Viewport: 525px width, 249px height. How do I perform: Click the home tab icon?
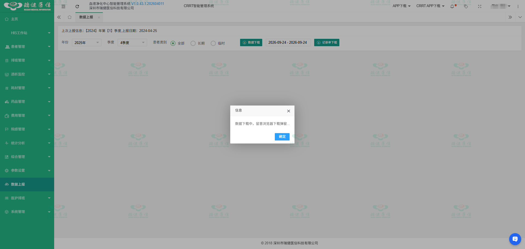point(70,17)
